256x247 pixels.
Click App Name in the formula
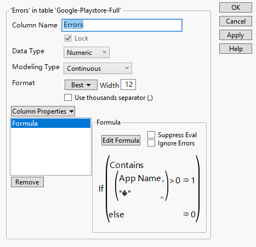click(140, 178)
